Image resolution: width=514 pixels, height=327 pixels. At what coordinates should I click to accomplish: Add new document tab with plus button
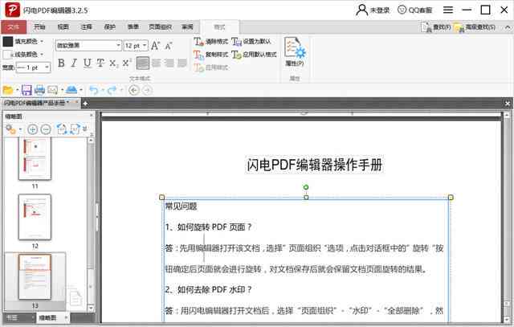85,104
